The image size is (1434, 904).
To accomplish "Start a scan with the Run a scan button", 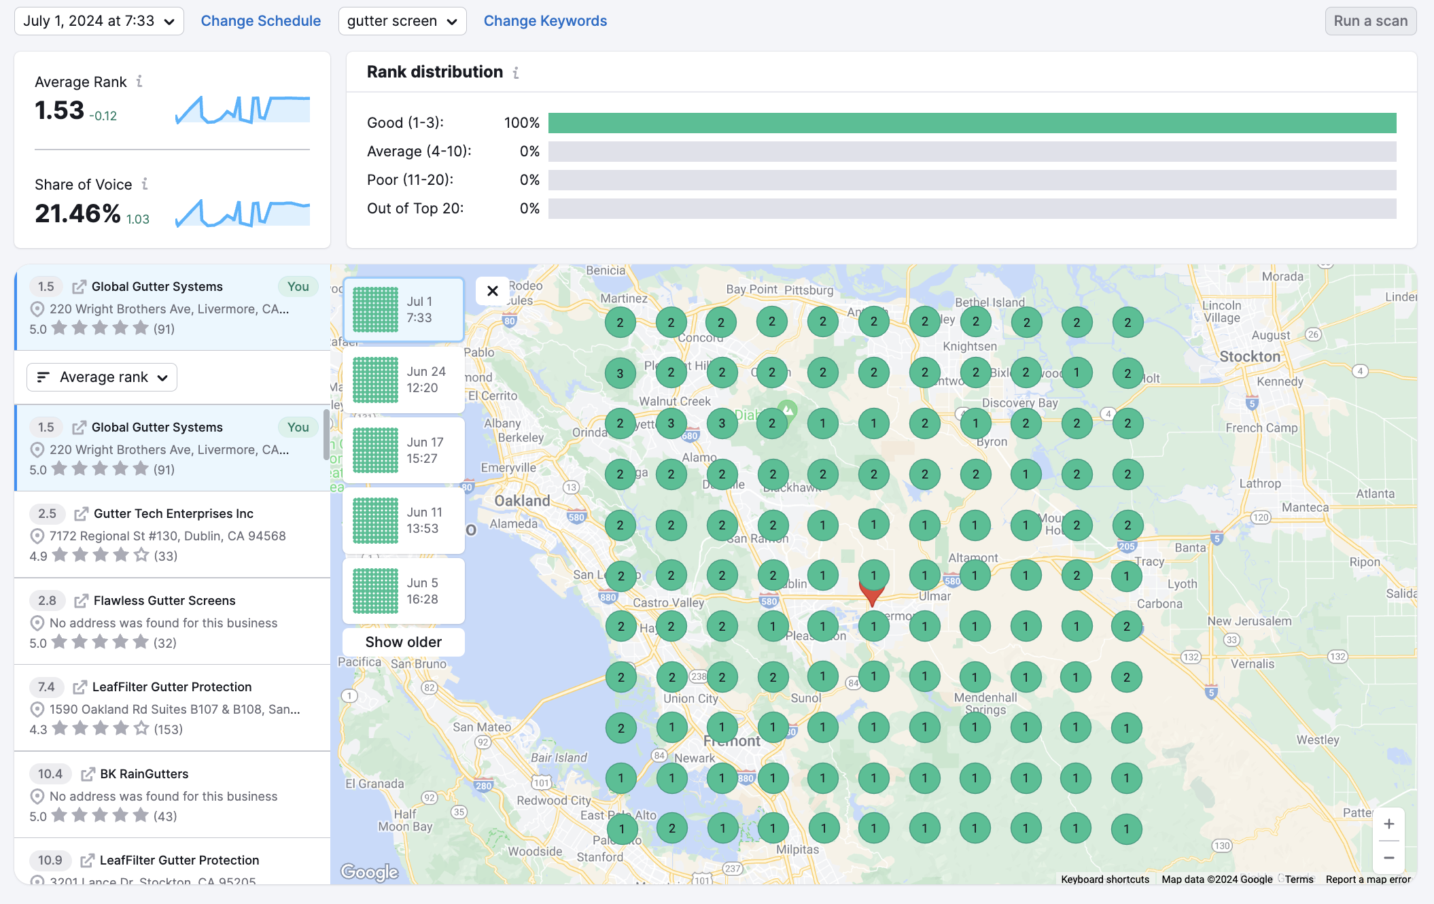I will click(1370, 21).
